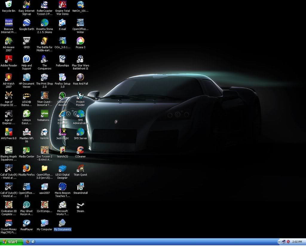This screenshot has width=306, height=247.
Task: Select the Steam shortcut
Action: [x=80, y=204]
